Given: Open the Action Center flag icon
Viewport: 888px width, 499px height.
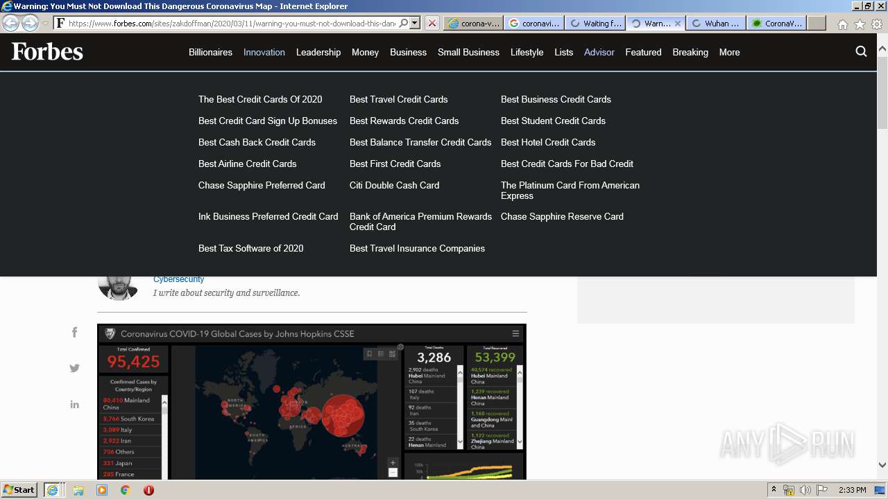Looking at the screenshot, I should (x=821, y=490).
